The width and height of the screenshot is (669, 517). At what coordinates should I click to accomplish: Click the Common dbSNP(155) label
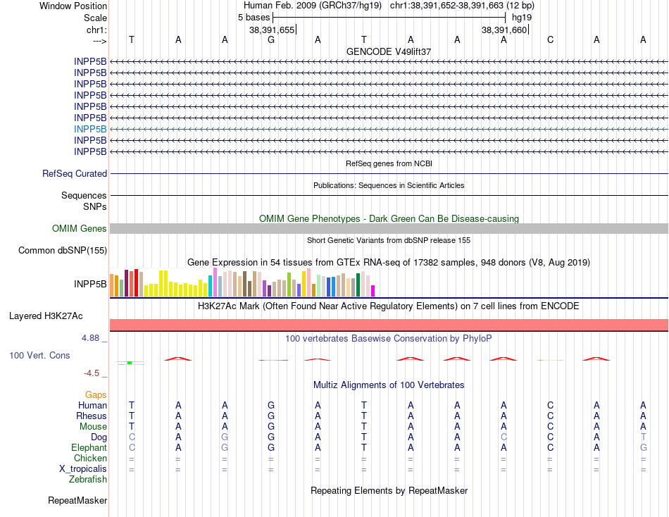click(x=63, y=250)
